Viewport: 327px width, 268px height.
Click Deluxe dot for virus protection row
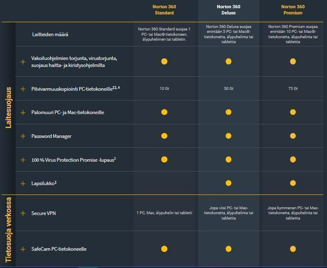228,61
